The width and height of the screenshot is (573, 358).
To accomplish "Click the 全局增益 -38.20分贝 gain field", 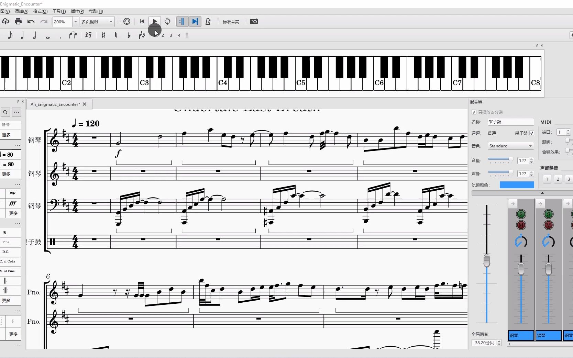I will pyautogui.click(x=484, y=343).
